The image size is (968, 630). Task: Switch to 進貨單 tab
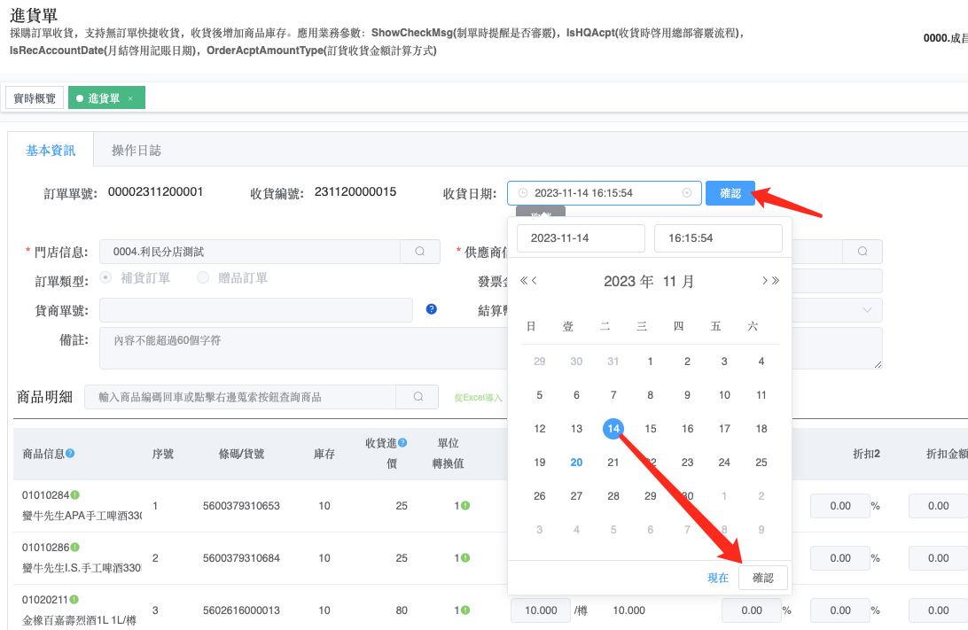104,98
